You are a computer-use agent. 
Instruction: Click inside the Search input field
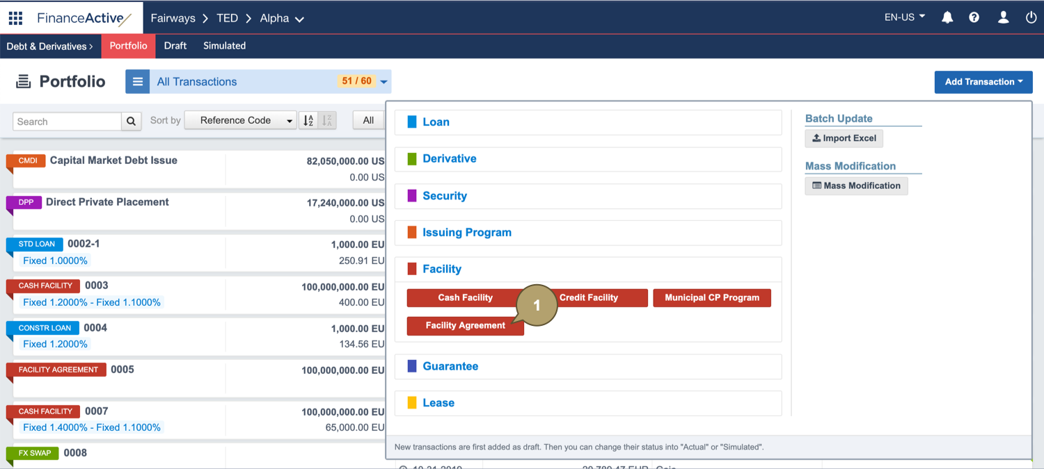point(66,121)
